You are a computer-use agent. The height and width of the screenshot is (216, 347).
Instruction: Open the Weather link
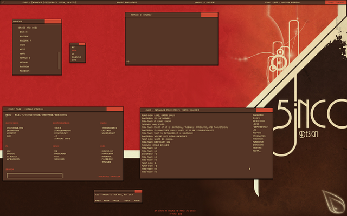coord(59,159)
